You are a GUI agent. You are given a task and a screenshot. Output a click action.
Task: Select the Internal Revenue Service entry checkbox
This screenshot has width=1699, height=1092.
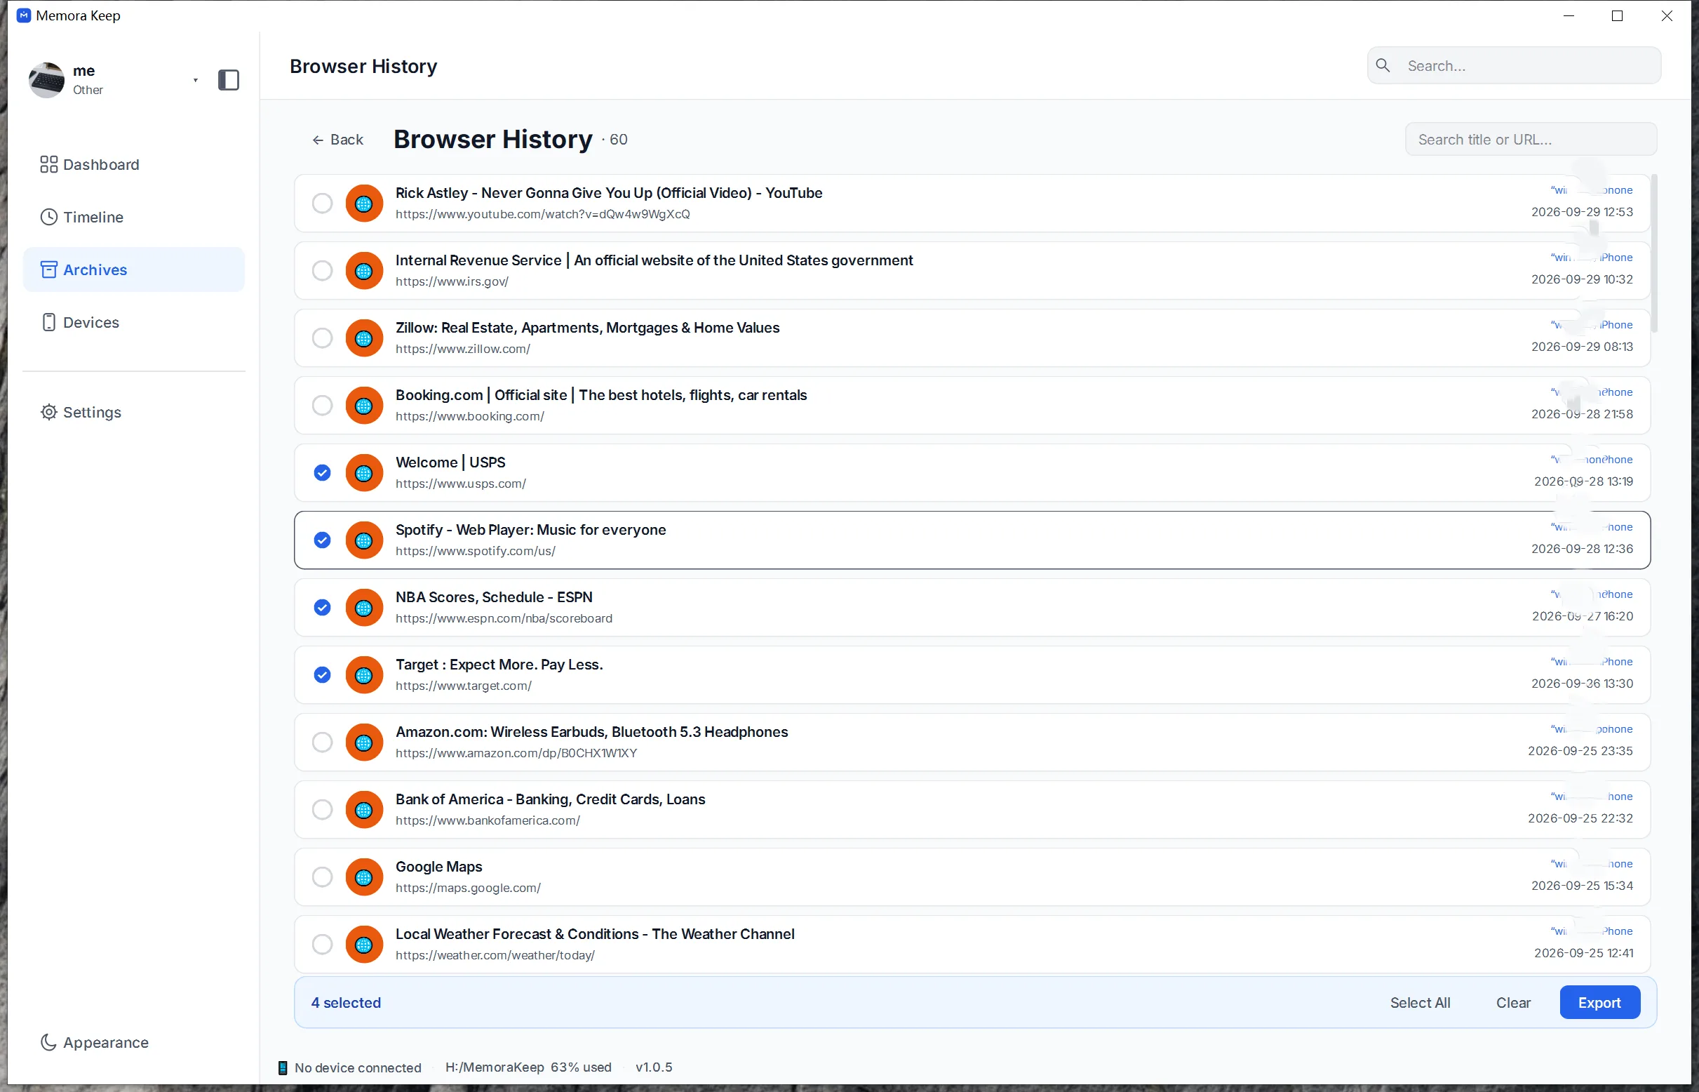tap(323, 271)
